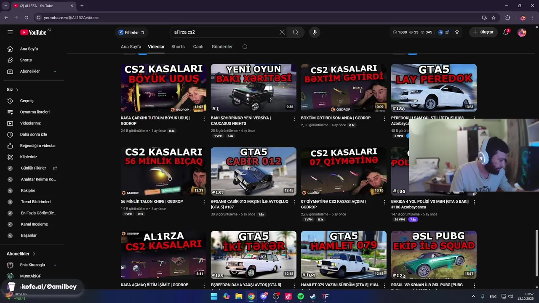Open more options for ƏFSANƏ CABİR 012 video

pos(294,202)
